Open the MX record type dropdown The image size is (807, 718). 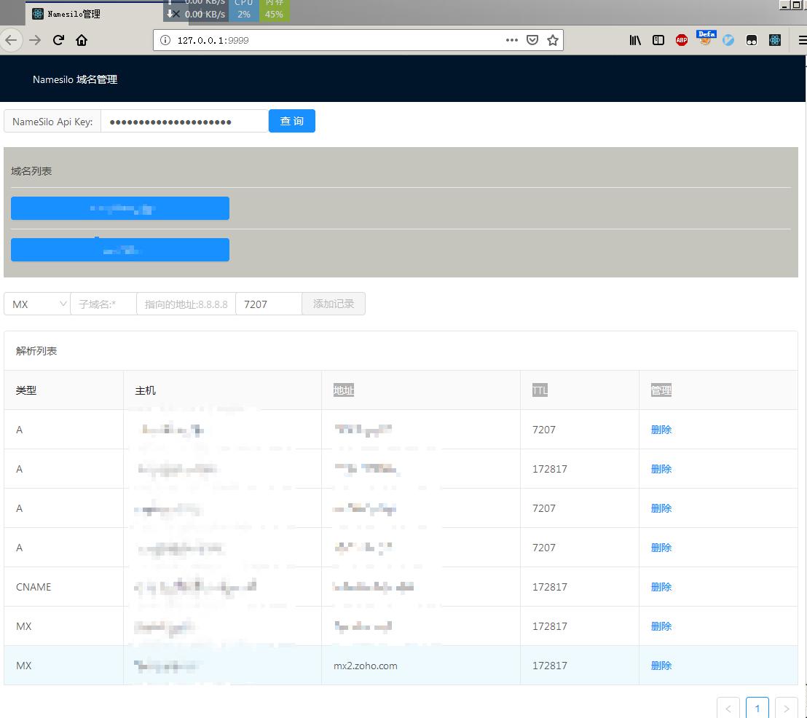(x=37, y=304)
